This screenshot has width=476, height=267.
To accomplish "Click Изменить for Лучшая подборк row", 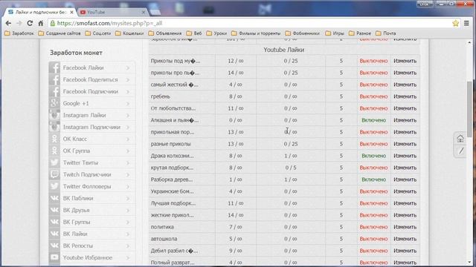I will (405, 203).
